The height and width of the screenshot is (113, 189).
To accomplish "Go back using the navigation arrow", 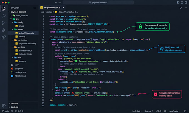I will 56,2.
